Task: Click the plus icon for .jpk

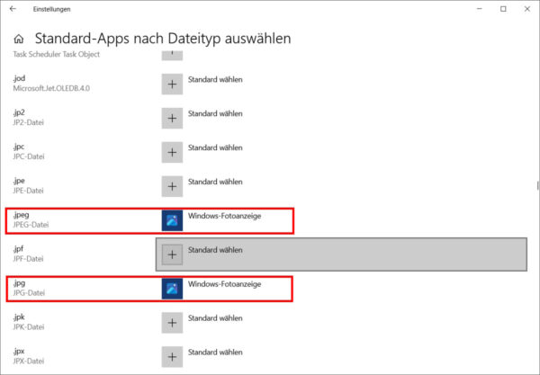Action: [x=172, y=322]
